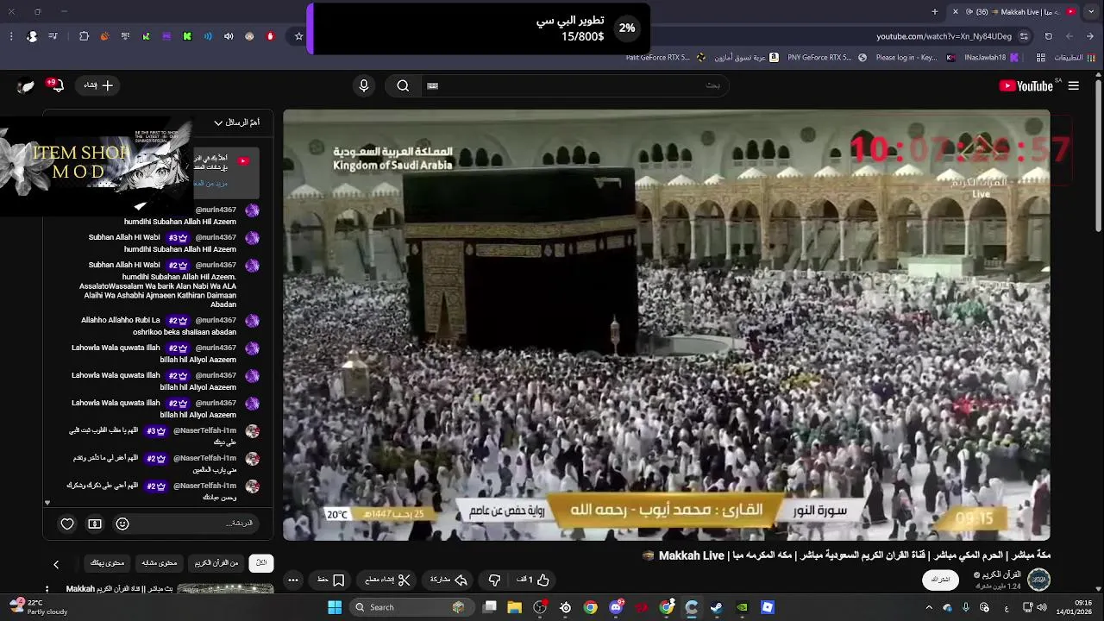Open the emoji picker in live chat
The image size is (1104, 621).
122,524
